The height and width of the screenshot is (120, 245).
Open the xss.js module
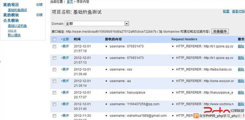12,30
